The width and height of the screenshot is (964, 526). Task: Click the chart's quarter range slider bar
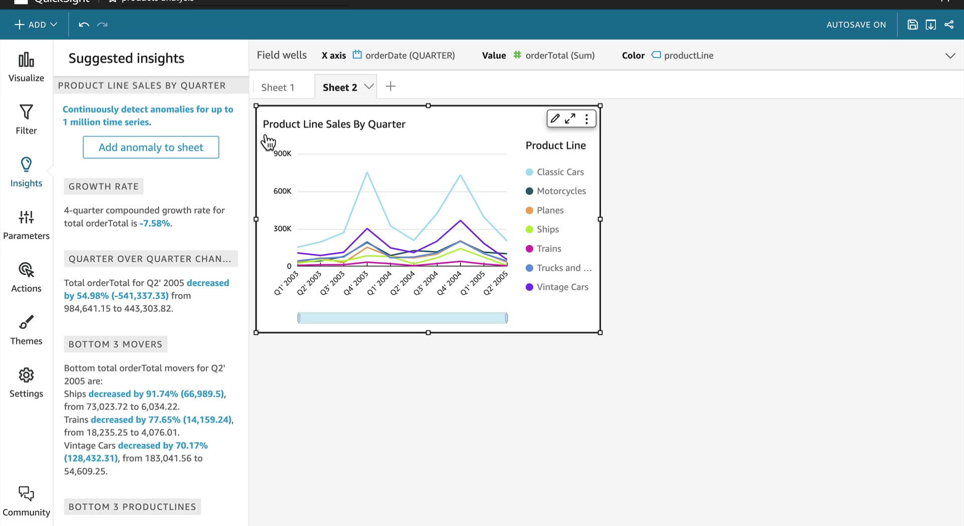point(403,318)
